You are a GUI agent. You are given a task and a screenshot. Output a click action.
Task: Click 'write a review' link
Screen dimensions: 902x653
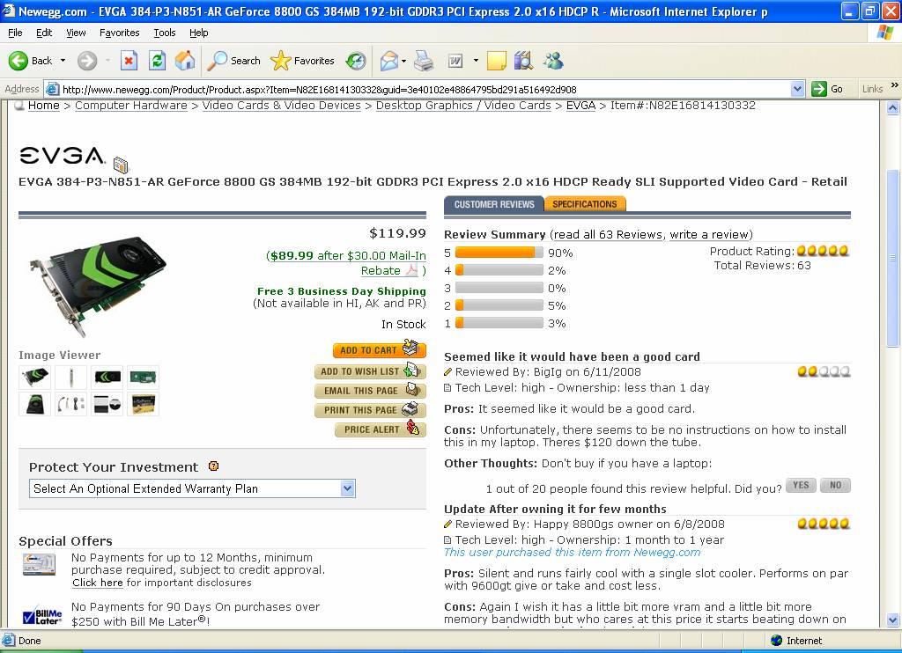pyautogui.click(x=709, y=234)
